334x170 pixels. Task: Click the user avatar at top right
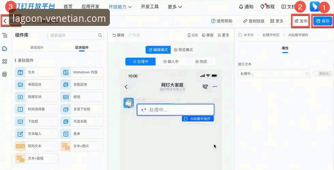pyautogui.click(x=315, y=7)
